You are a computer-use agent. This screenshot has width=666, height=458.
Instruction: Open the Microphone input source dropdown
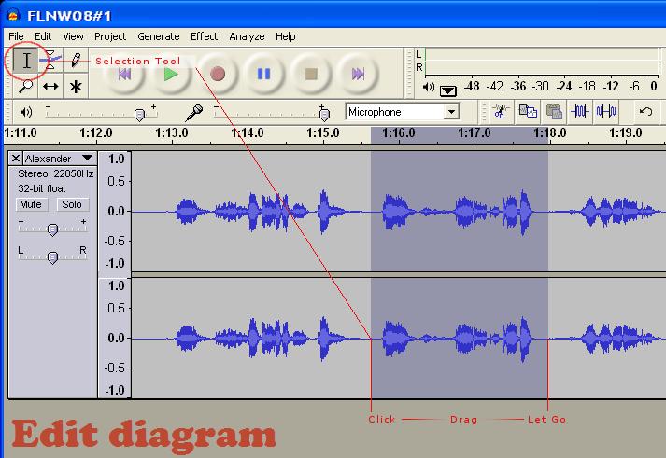click(452, 112)
